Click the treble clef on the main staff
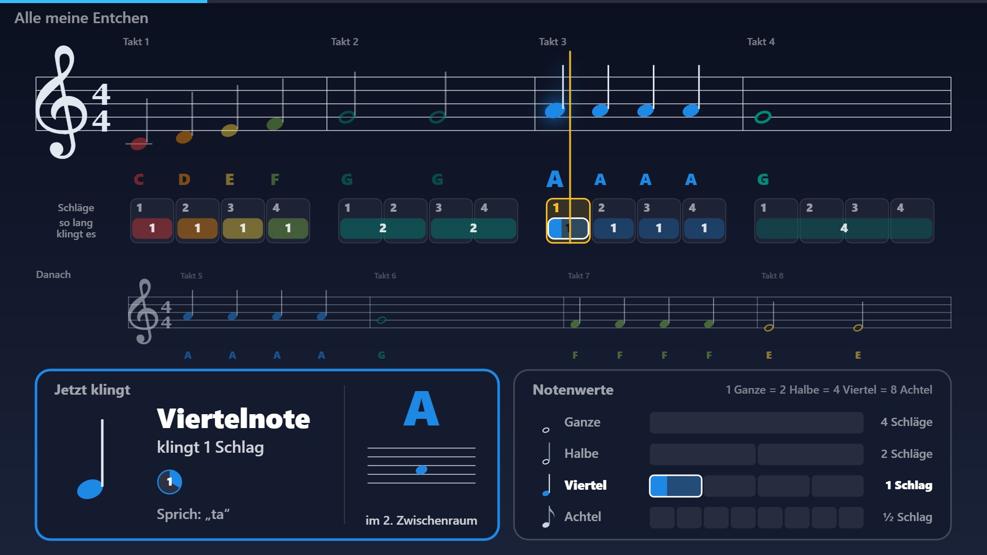Viewport: 987px width, 555px height. [x=61, y=102]
